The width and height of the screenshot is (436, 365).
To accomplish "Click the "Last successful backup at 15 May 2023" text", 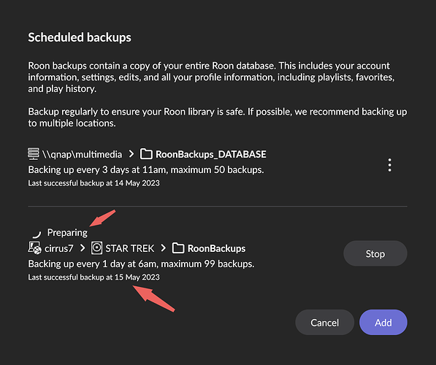I will point(94,277).
